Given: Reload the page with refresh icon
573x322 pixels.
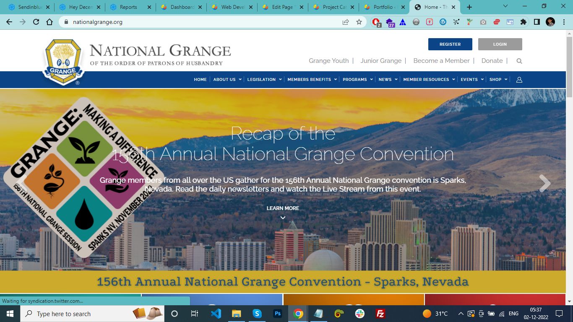Looking at the screenshot, I should [x=36, y=22].
